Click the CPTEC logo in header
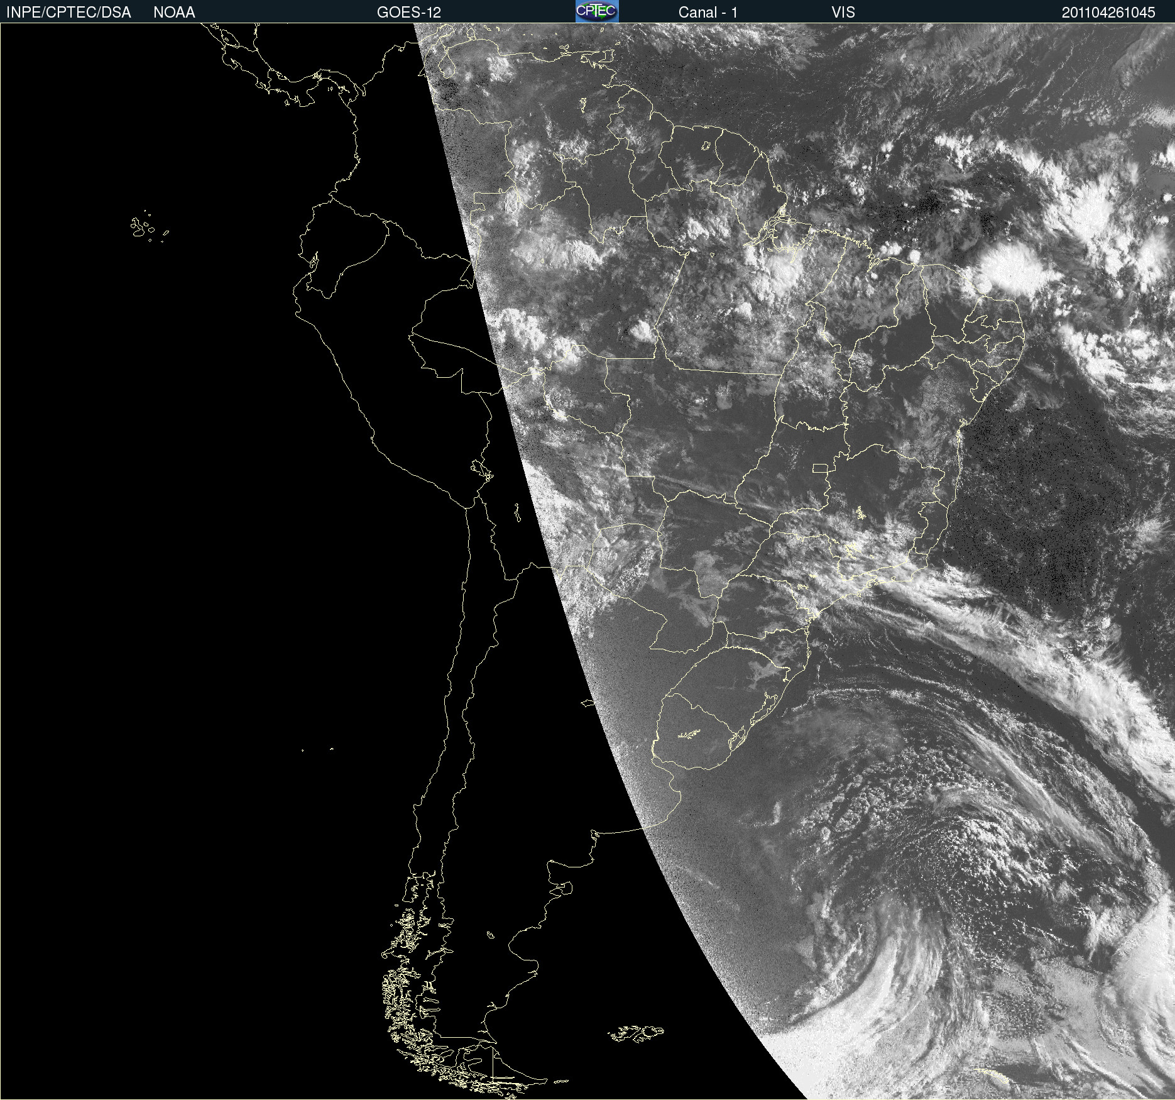This screenshot has height=1100, width=1175. [x=597, y=11]
